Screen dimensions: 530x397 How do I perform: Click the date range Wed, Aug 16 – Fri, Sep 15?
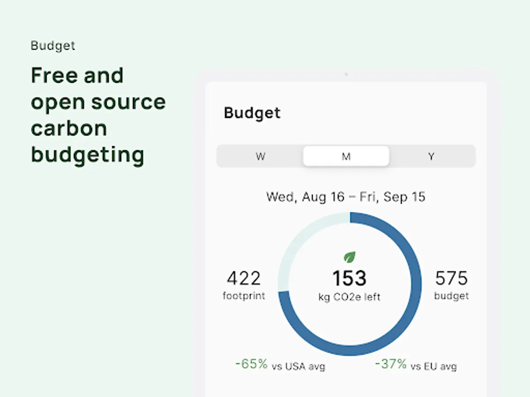tap(346, 197)
